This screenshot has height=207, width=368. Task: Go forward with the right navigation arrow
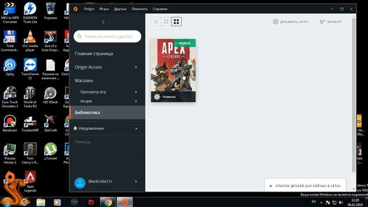tap(110, 22)
